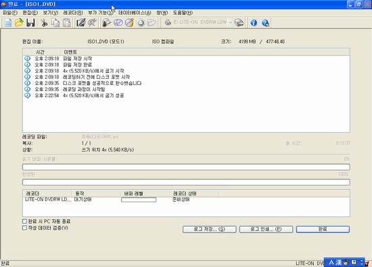The height and width of the screenshot is (267, 372).
Task: Click the Burn compilation icon
Action: click(106, 23)
